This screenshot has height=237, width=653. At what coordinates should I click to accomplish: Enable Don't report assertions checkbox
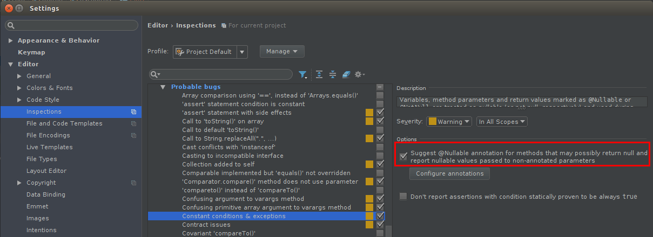(x=403, y=197)
